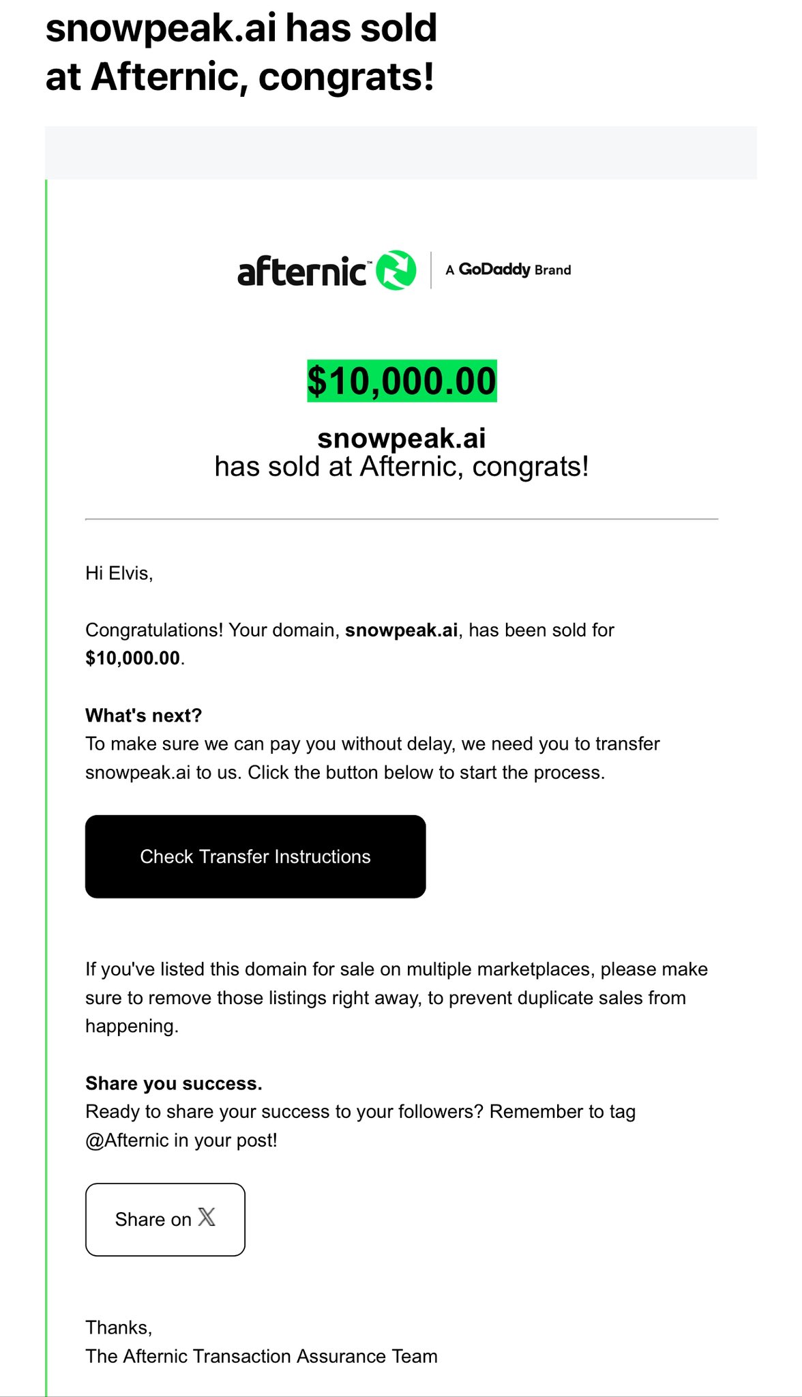This screenshot has width=802, height=1397.
Task: Click the bold $10,000.00 in body text
Action: click(133, 658)
